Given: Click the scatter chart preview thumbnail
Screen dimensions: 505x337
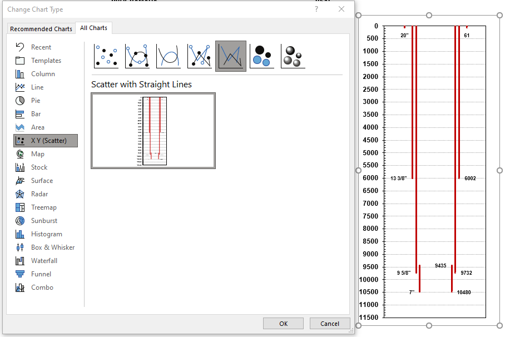Looking at the screenshot, I should (x=154, y=131).
